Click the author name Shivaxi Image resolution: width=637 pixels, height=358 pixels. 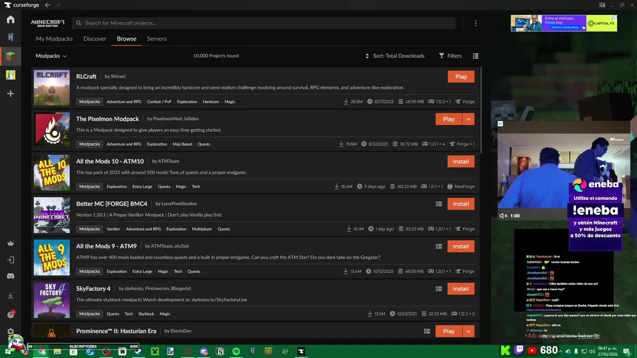pyautogui.click(x=118, y=77)
